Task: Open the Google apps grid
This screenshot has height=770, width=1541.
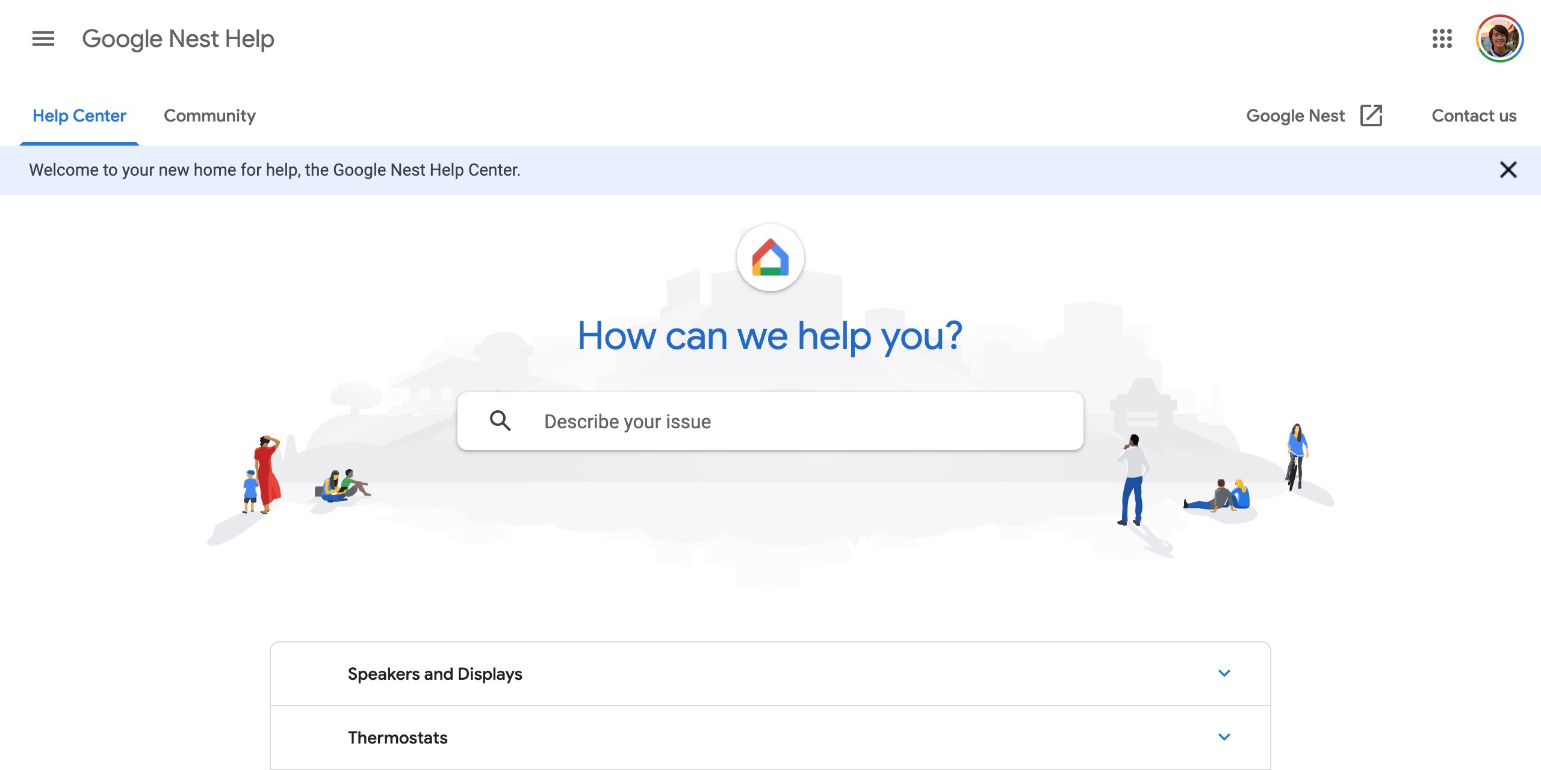Action: click(x=1442, y=39)
